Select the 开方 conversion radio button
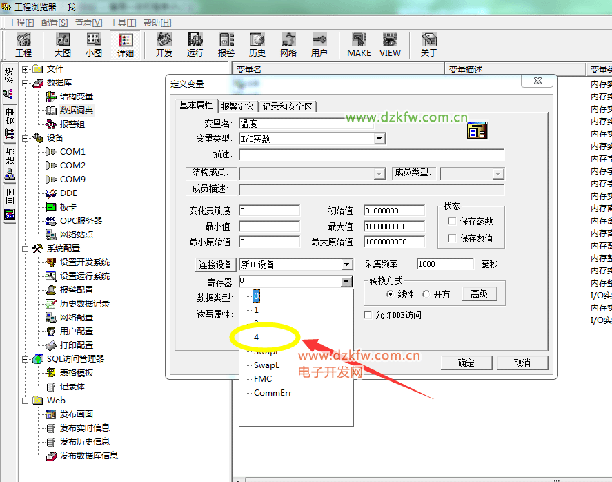Image resolution: width=612 pixels, height=482 pixels. pyautogui.click(x=427, y=294)
